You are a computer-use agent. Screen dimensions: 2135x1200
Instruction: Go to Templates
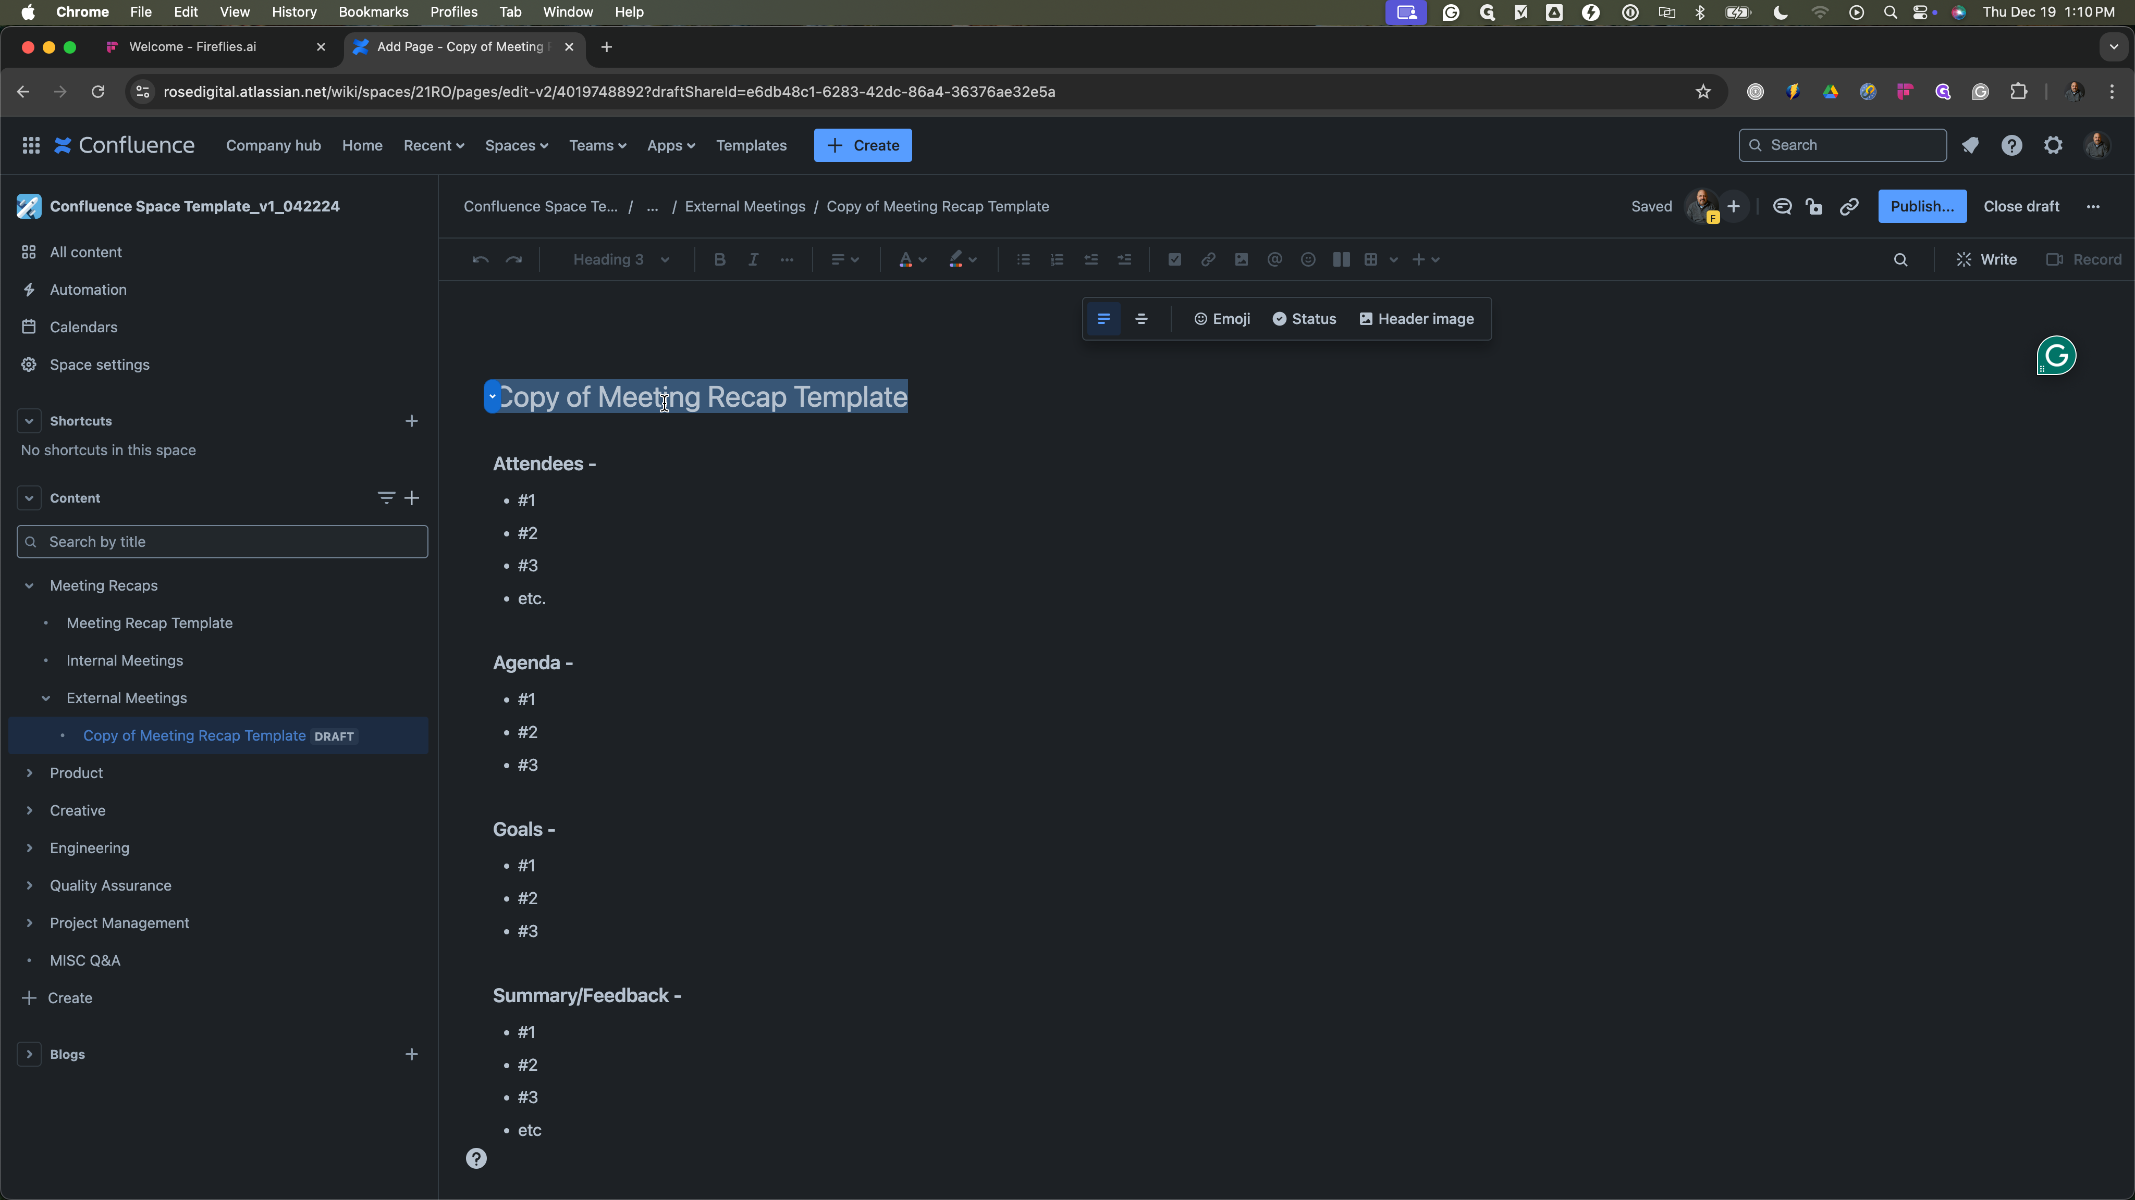tap(751, 145)
